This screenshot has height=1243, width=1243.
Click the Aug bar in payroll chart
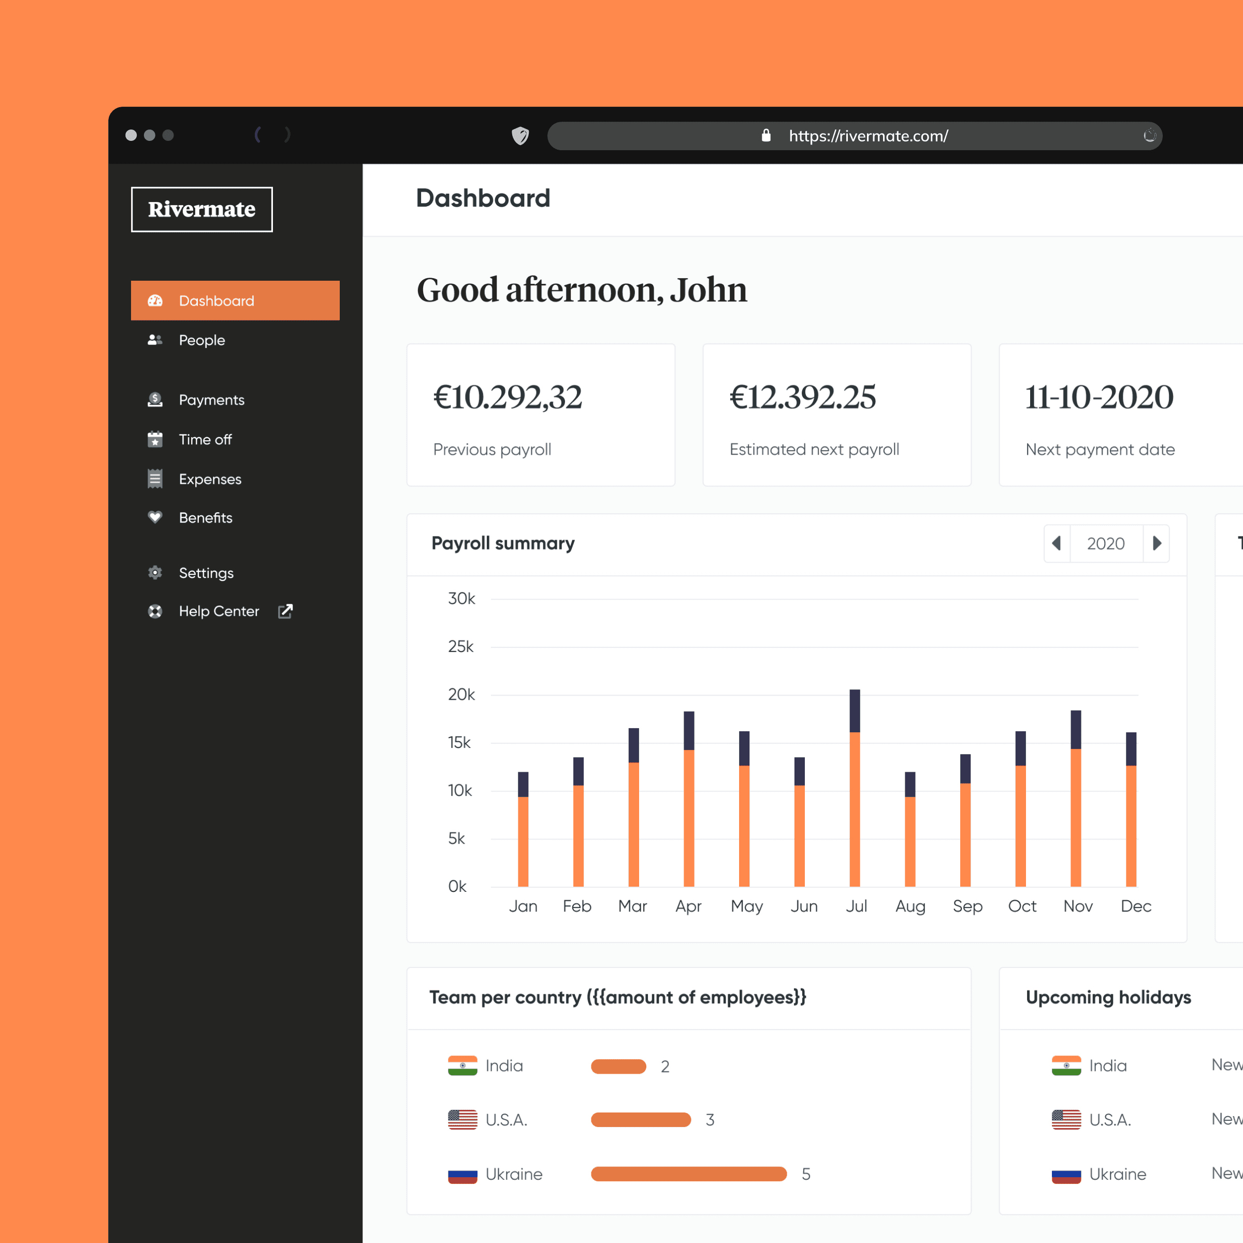tap(910, 829)
